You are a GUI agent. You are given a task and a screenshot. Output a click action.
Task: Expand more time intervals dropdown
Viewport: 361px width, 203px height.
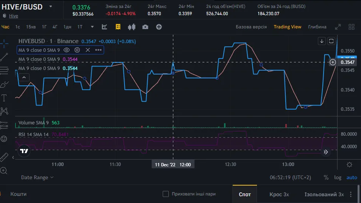click(x=92, y=27)
